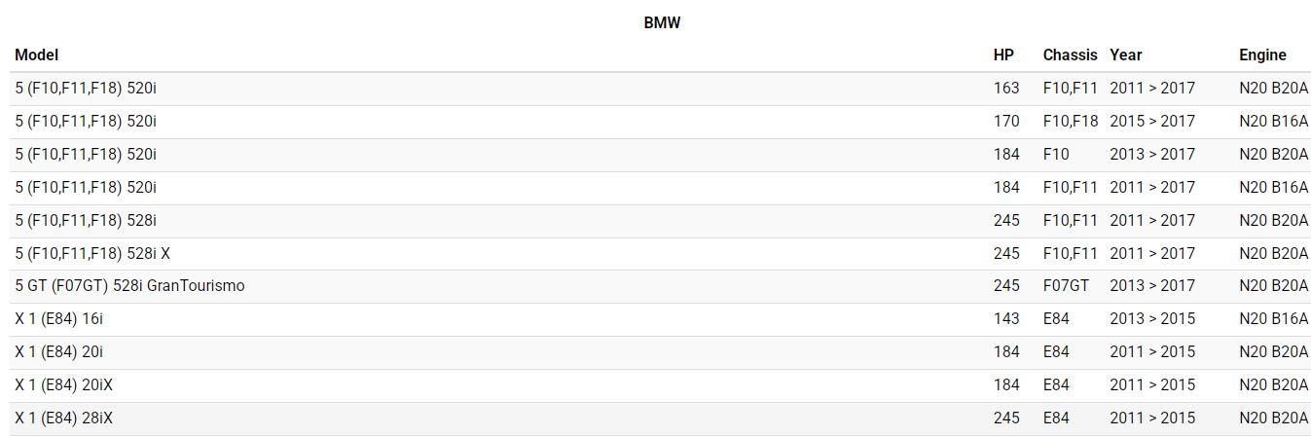
Task: Click the F07GT chassis cell
Action: click(x=1066, y=286)
